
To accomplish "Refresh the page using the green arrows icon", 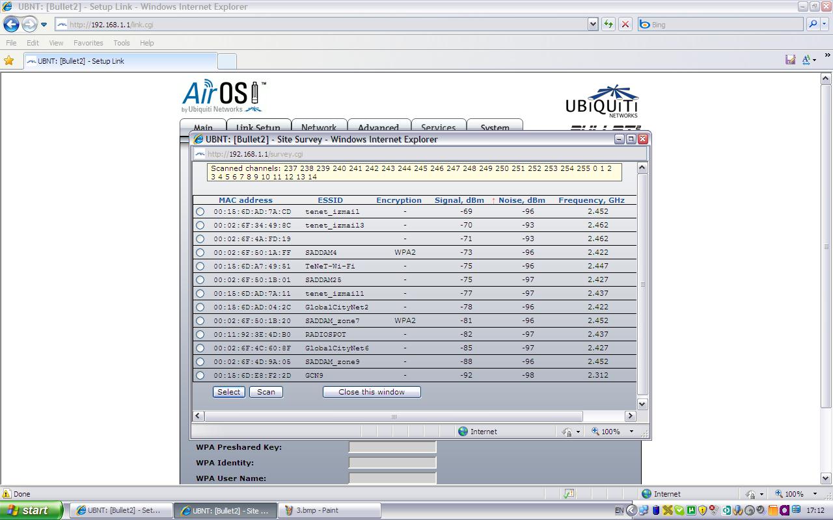I will [x=608, y=24].
